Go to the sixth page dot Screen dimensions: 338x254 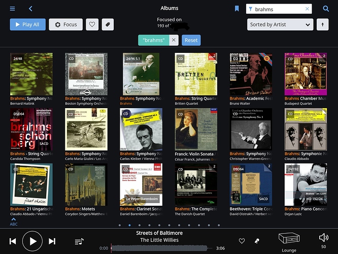pos(169,225)
